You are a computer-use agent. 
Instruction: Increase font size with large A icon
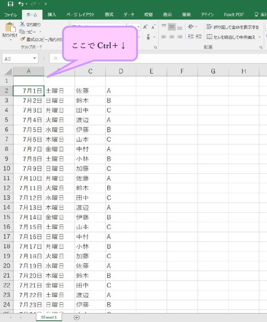point(146,27)
